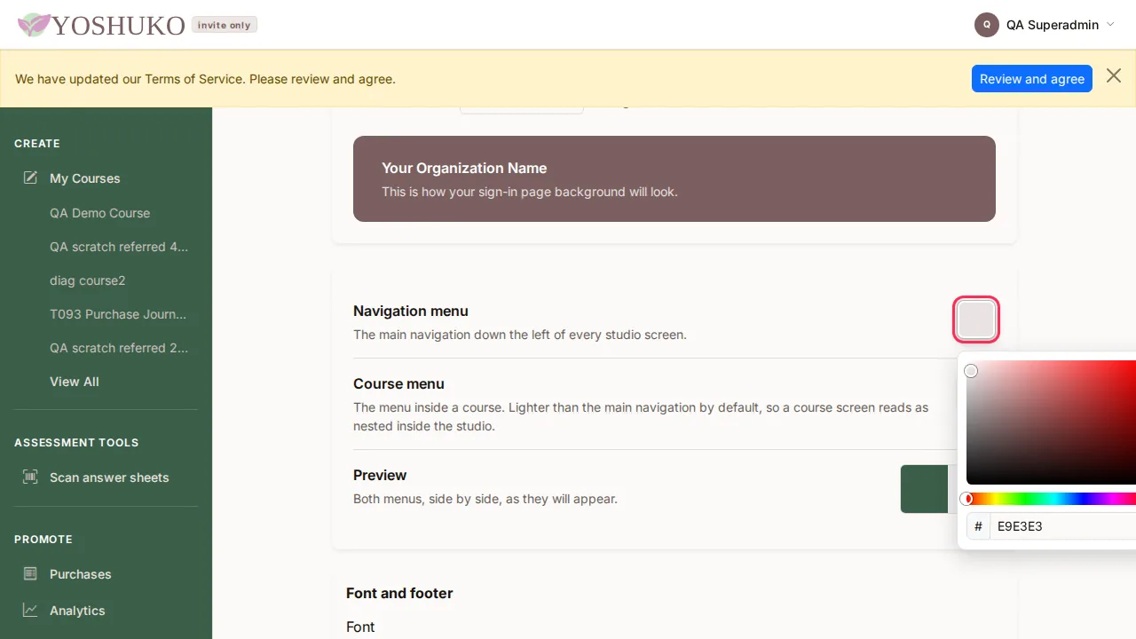Click the Scan answer sheets barcode icon
The height and width of the screenshot is (639, 1136).
30,477
